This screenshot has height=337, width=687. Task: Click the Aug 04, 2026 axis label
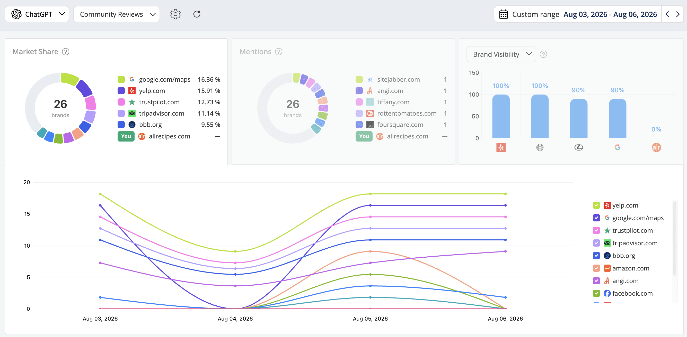click(235, 319)
